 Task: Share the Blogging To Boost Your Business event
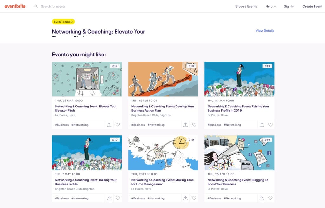(262, 198)
